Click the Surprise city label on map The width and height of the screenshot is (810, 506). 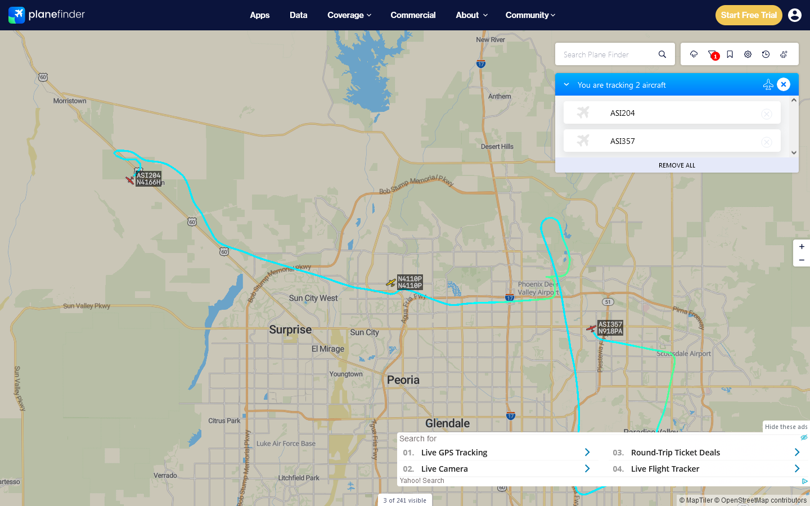(x=290, y=330)
